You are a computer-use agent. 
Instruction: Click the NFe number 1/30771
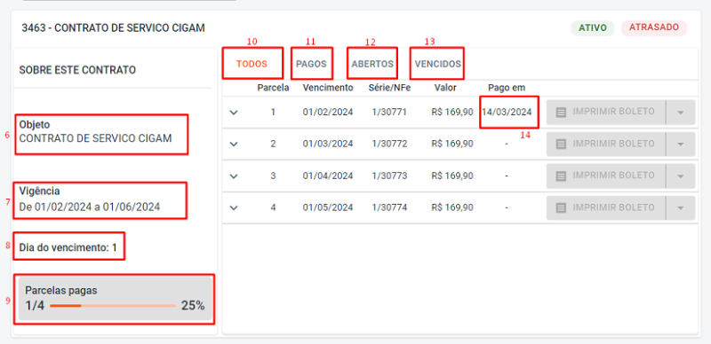pos(389,112)
